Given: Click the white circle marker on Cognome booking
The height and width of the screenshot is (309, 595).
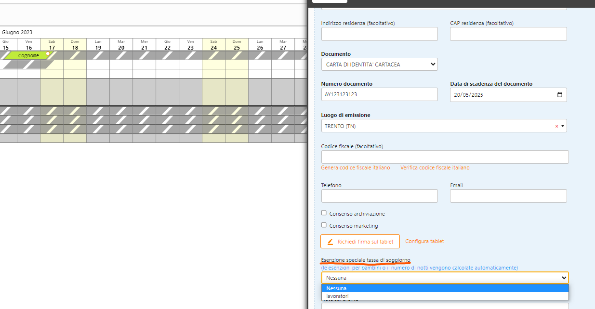Looking at the screenshot, I should point(48,53).
